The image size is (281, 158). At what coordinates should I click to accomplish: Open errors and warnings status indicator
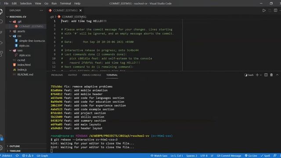click(28, 156)
